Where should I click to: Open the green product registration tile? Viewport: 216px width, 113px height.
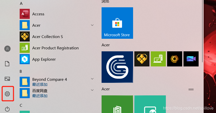point(158,59)
